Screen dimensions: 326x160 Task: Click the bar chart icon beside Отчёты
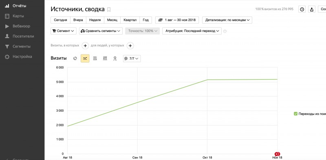tap(7, 6)
